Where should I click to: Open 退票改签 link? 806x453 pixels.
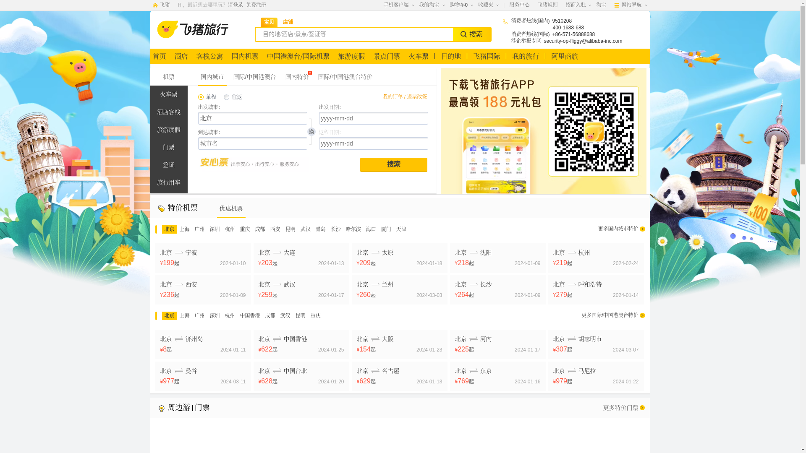[417, 97]
